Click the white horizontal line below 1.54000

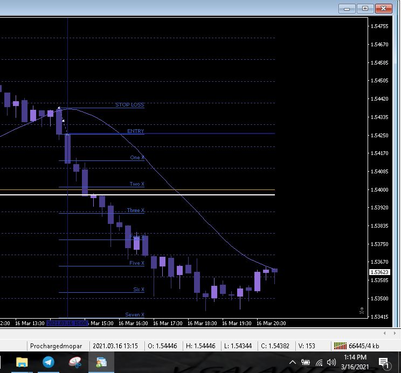point(137,195)
